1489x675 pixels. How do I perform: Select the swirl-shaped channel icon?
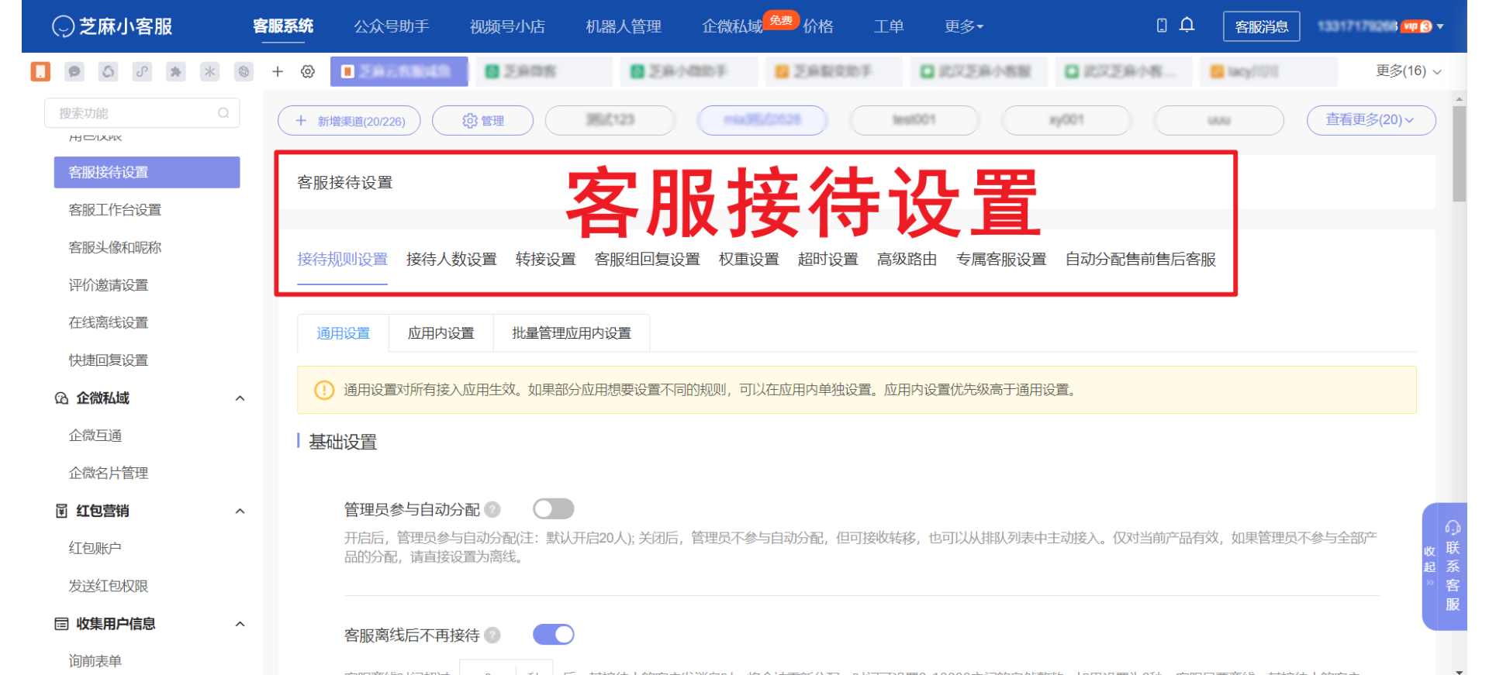tap(109, 71)
